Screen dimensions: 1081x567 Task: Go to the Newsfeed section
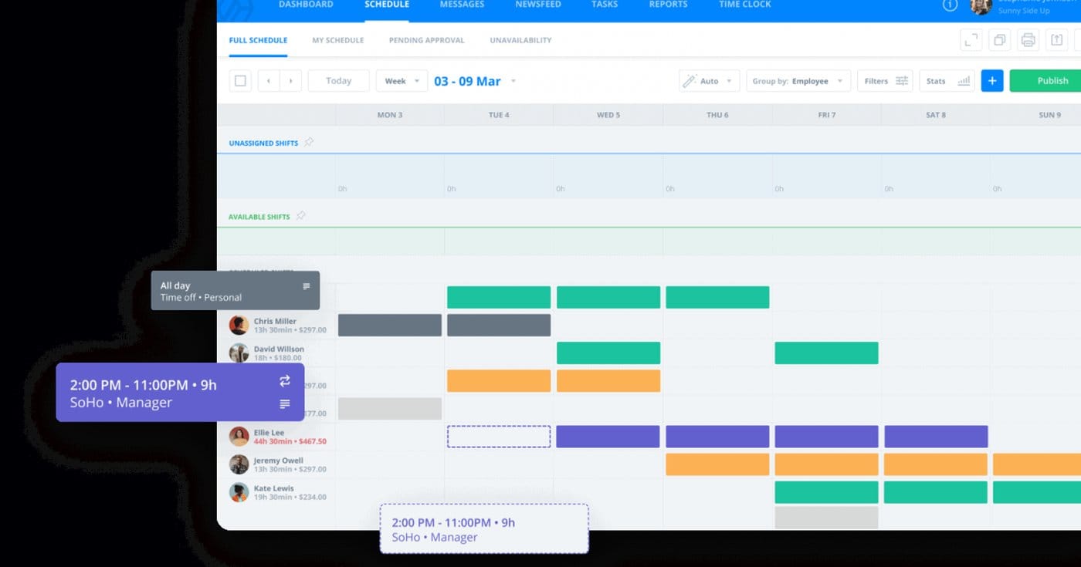pyautogui.click(x=537, y=5)
